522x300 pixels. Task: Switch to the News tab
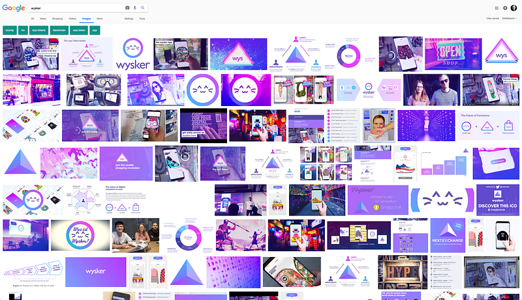(43, 19)
